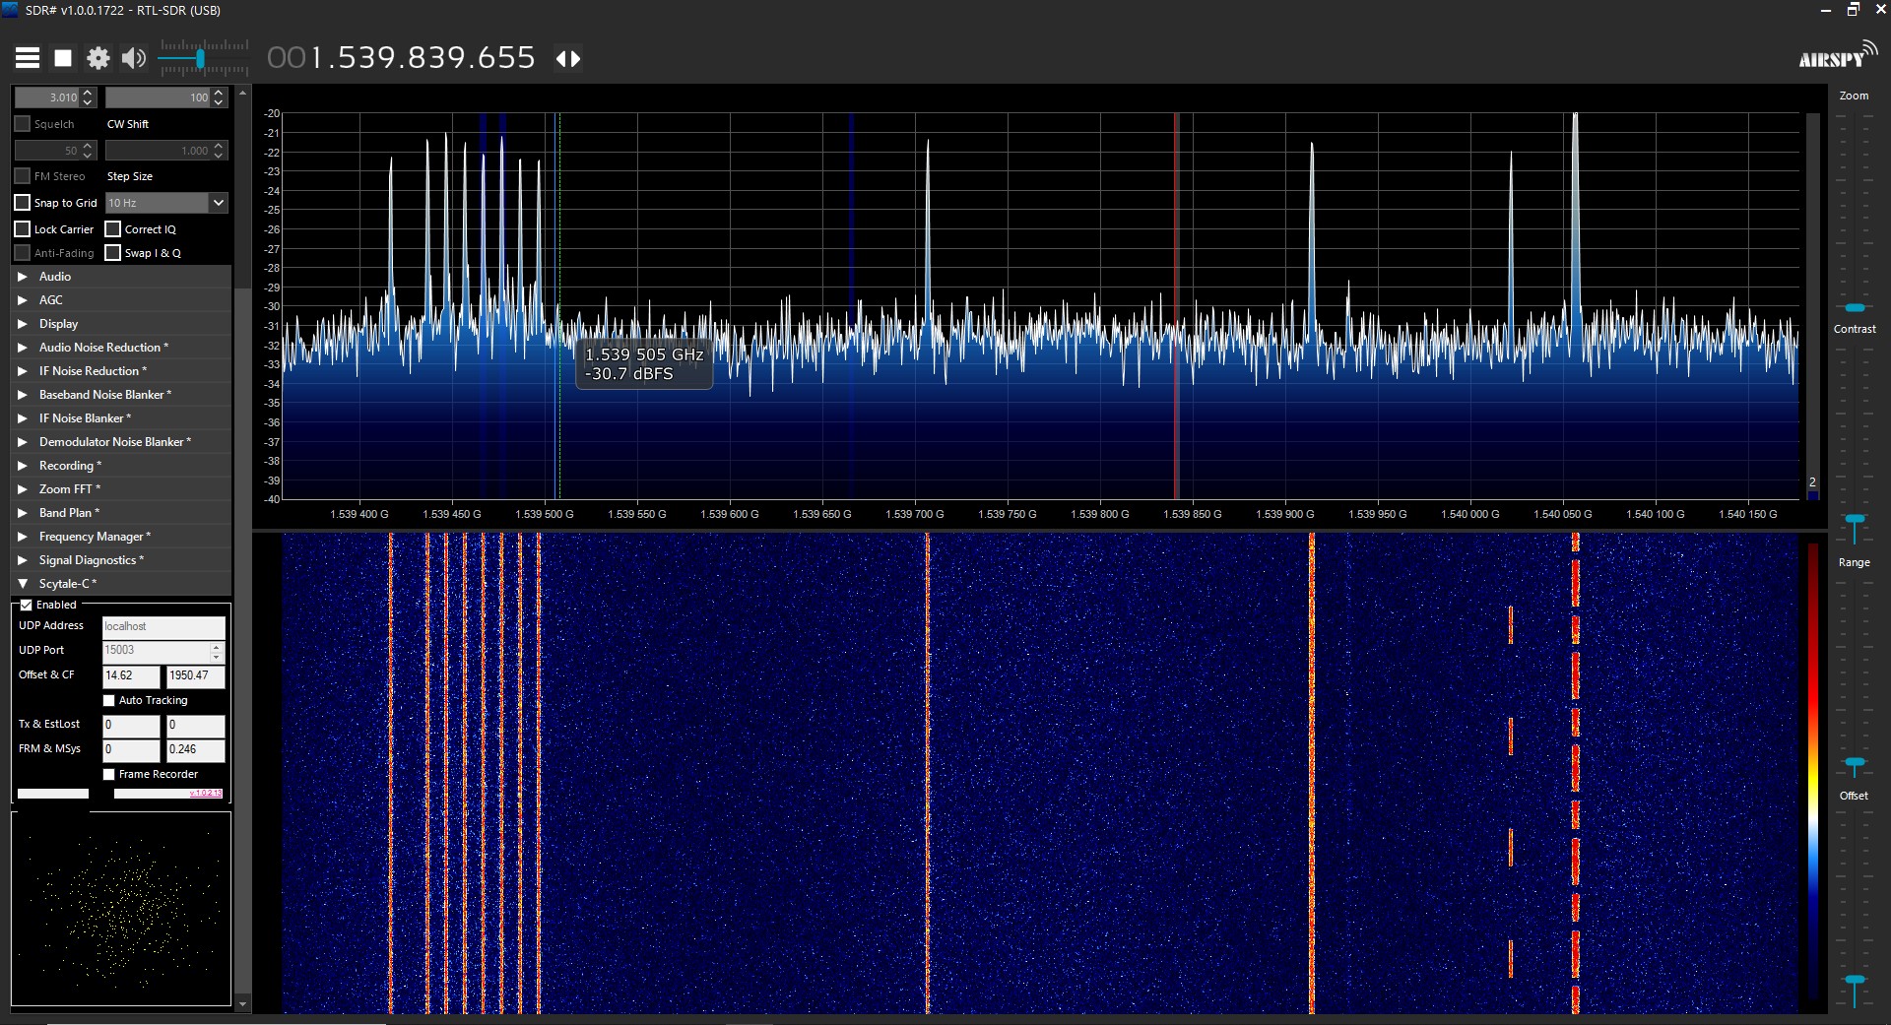This screenshot has height=1025, width=1891.
Task: Open the settings gear
Action: (98, 57)
